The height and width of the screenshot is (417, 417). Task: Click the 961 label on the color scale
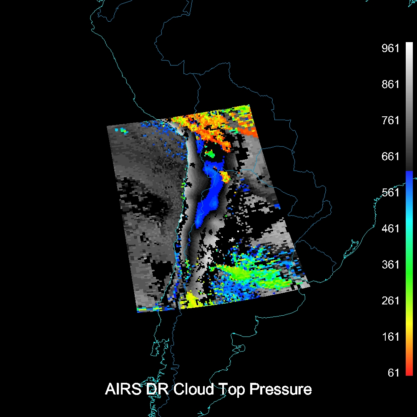pyautogui.click(x=390, y=48)
